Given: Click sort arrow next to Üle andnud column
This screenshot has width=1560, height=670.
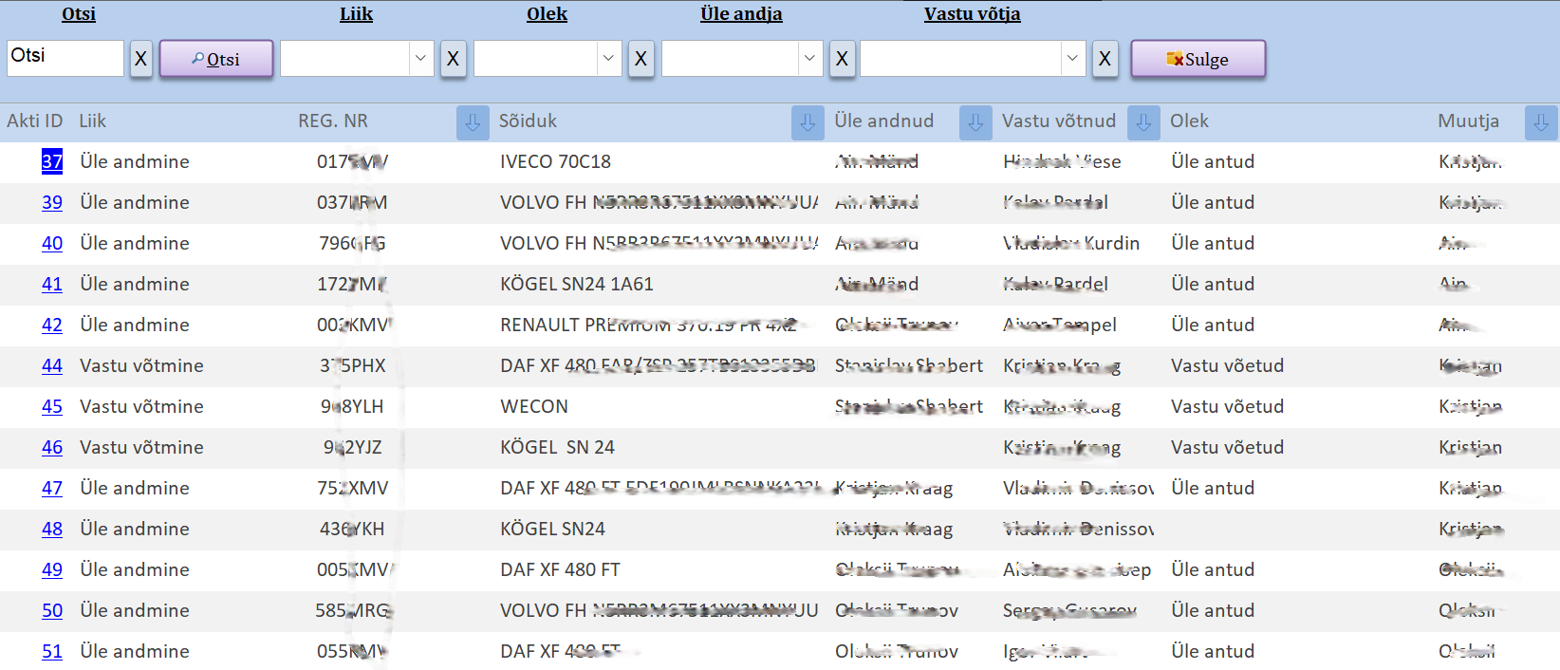Looking at the screenshot, I should point(975,122).
